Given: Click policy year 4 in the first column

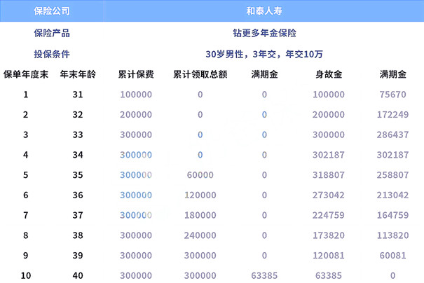Looking at the screenshot, I should 26,155.
